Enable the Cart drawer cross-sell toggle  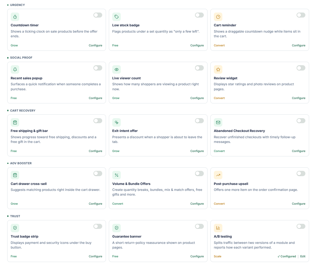[98, 174]
